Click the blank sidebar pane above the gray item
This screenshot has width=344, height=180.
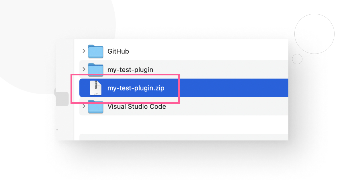pos(65,63)
